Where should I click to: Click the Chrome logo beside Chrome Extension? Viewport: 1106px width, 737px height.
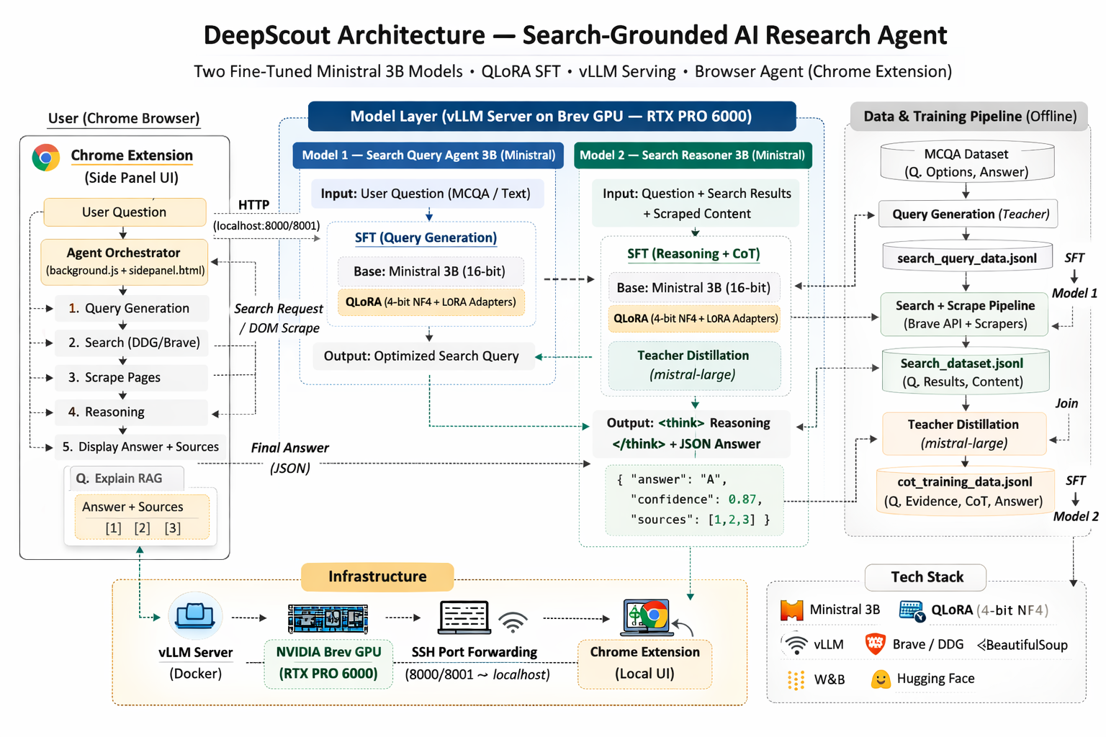click(46, 157)
